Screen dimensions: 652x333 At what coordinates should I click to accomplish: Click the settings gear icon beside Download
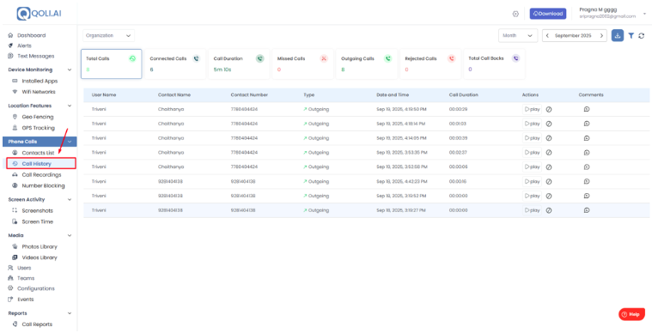[515, 14]
